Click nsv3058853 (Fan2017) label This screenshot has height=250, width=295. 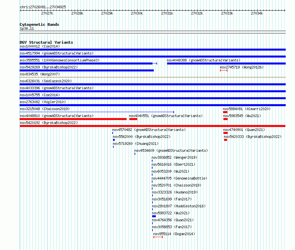pyautogui.click(x=172, y=227)
